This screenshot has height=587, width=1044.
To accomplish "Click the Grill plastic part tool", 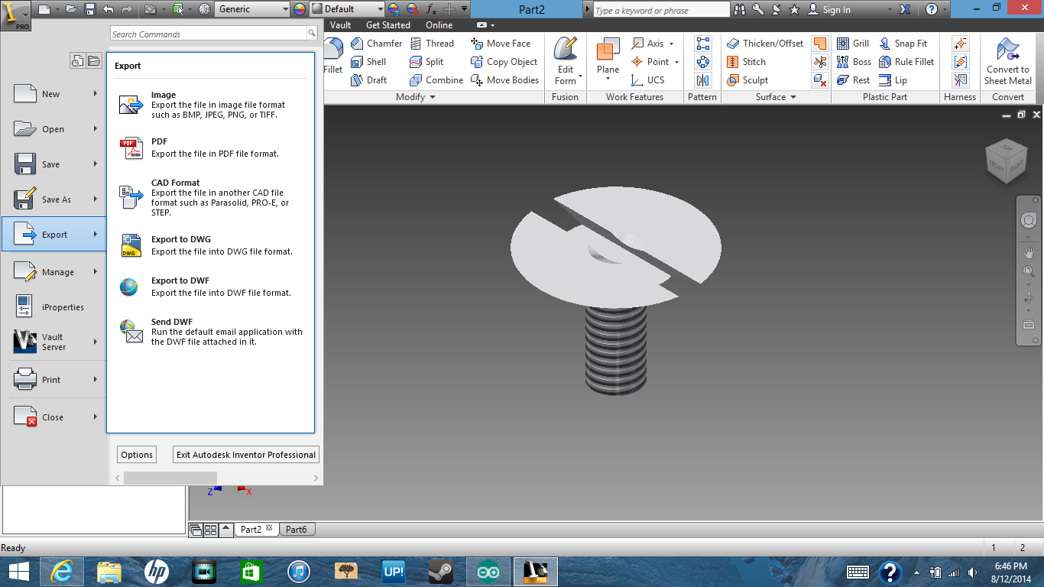I will point(853,44).
